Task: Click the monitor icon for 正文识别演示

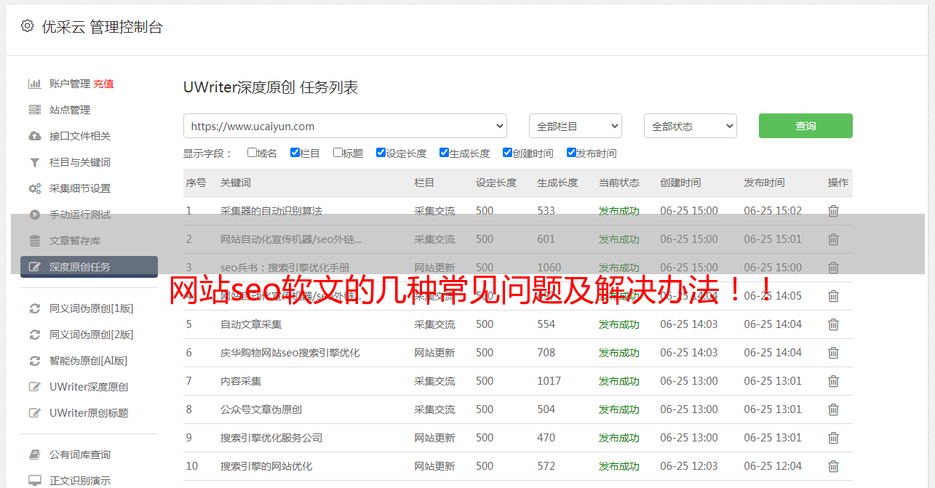Action: pyautogui.click(x=34, y=481)
